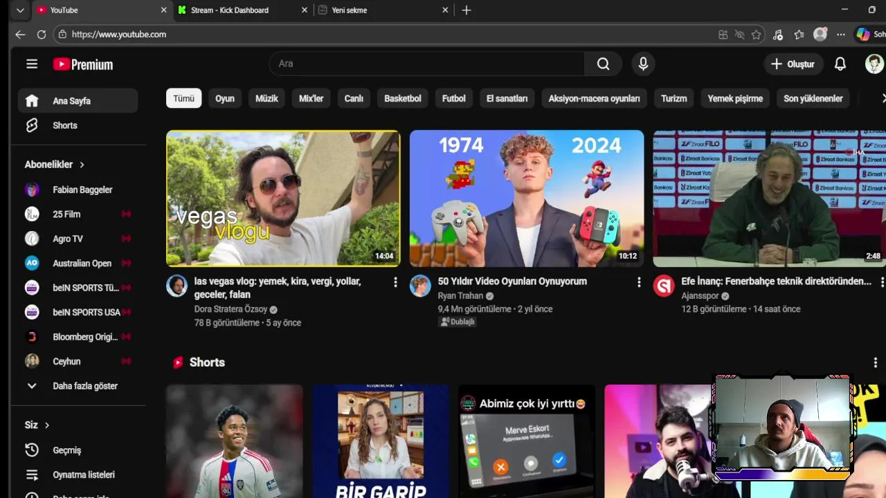Close the Stream - Kick Dashboard tab

(305, 10)
